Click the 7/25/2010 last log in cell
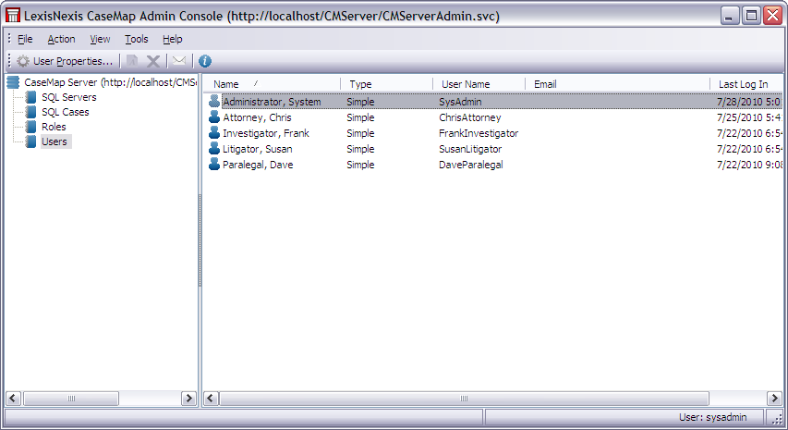Viewport: 788px width, 430px height. 749,117
